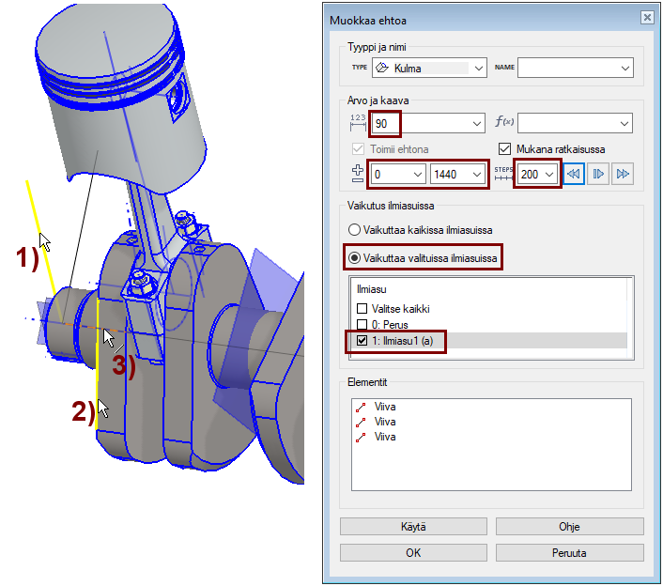
Task: Click the angle value field containing 90
Action: coord(423,123)
